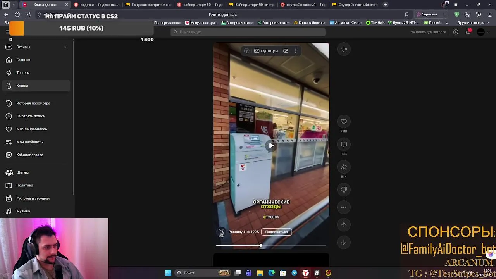Screen dimensions: 496x279
Task: Open Смотреть позже list
Action: tap(30, 116)
